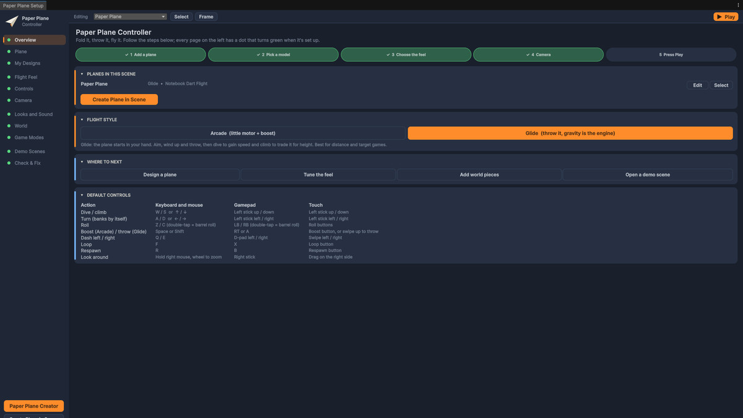Choose Add world pieces
Viewport: 743px width, 418px height.
pos(479,175)
